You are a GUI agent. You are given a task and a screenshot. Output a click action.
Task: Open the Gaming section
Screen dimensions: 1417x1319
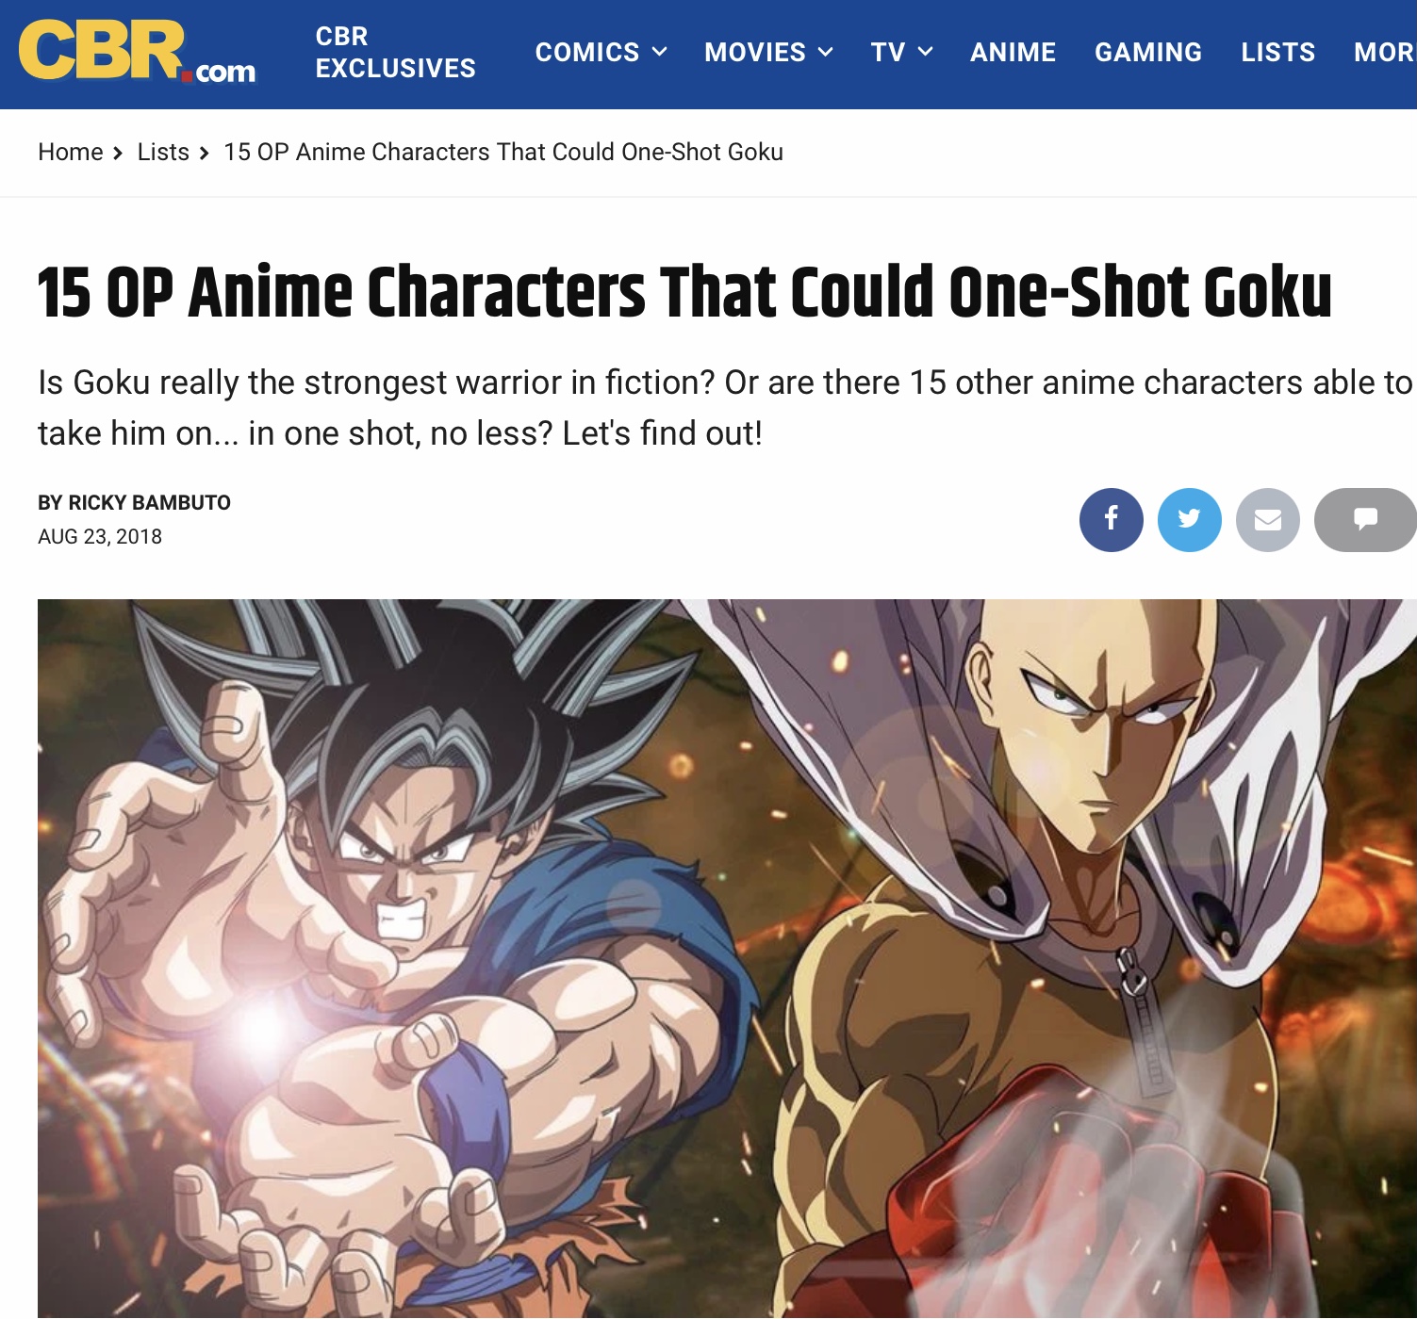tap(1147, 52)
